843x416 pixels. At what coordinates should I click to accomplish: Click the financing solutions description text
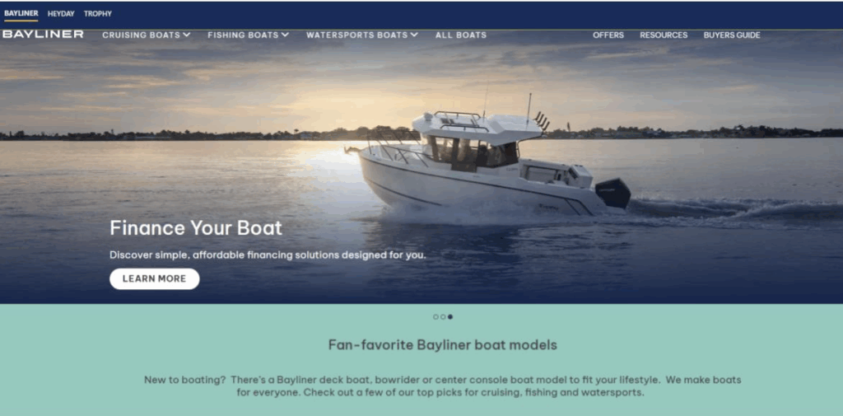[x=268, y=255]
